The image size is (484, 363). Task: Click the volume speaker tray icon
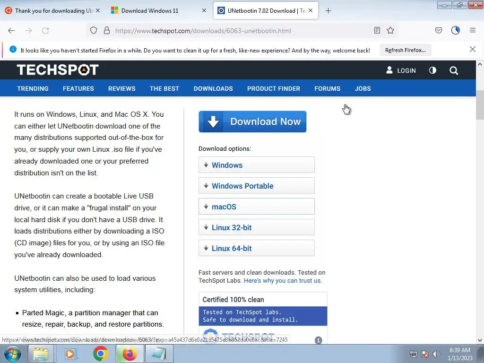[x=436, y=354]
